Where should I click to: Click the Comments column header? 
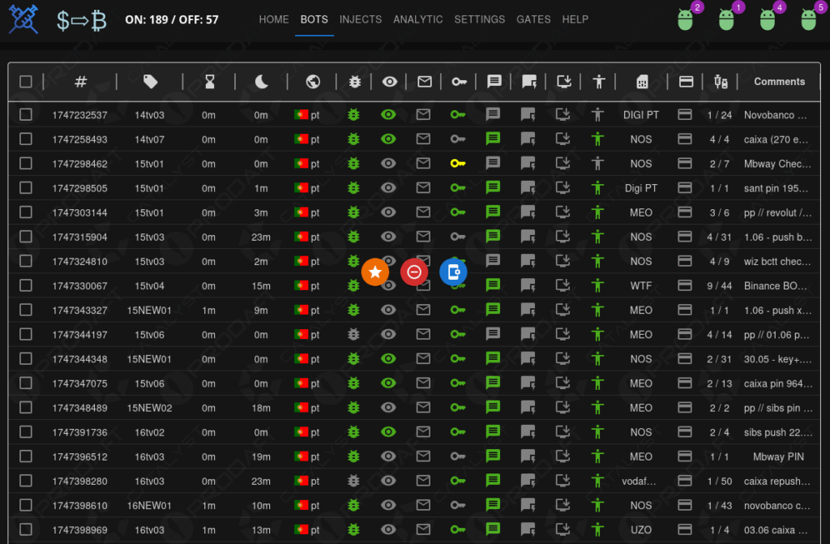pos(779,82)
